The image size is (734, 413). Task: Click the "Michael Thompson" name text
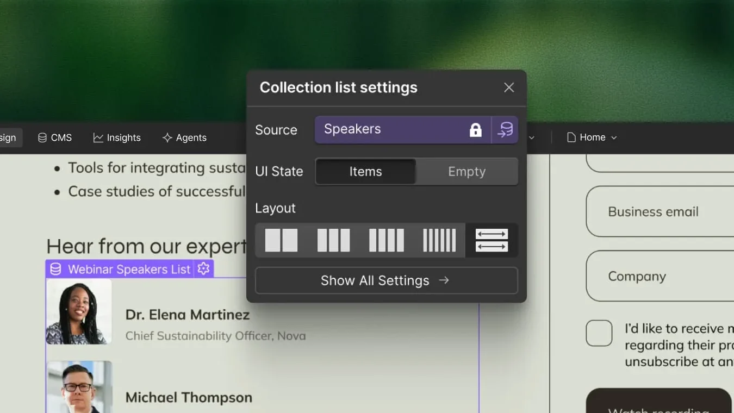coord(189,397)
